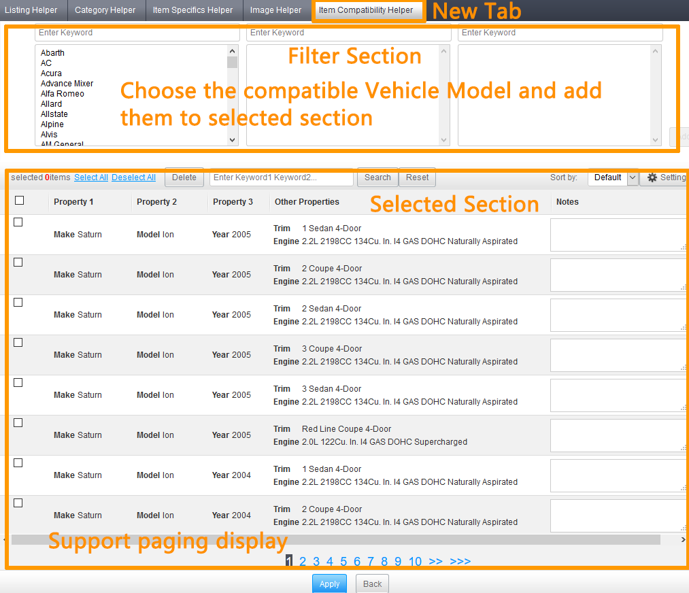Image resolution: width=689 pixels, height=593 pixels.
Task: Check the 2005 Trim 3 Coupe row
Action: pyautogui.click(x=18, y=343)
